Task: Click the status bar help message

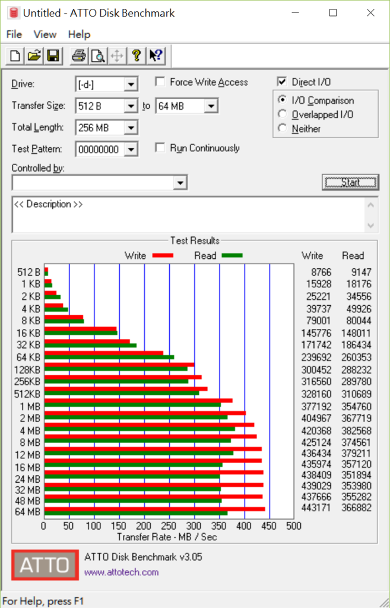Action: click(43, 601)
